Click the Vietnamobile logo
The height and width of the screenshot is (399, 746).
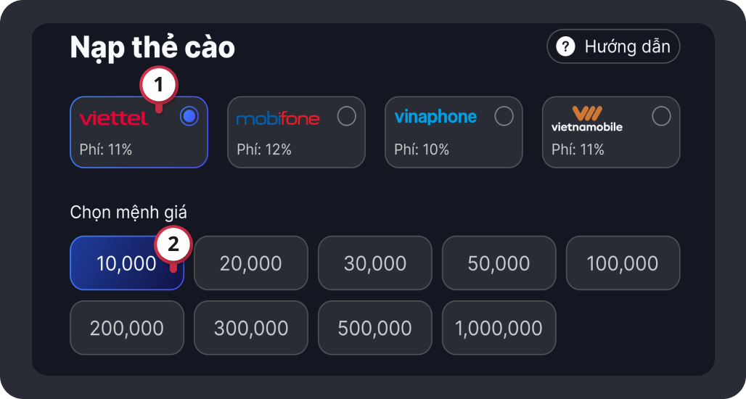point(586,118)
